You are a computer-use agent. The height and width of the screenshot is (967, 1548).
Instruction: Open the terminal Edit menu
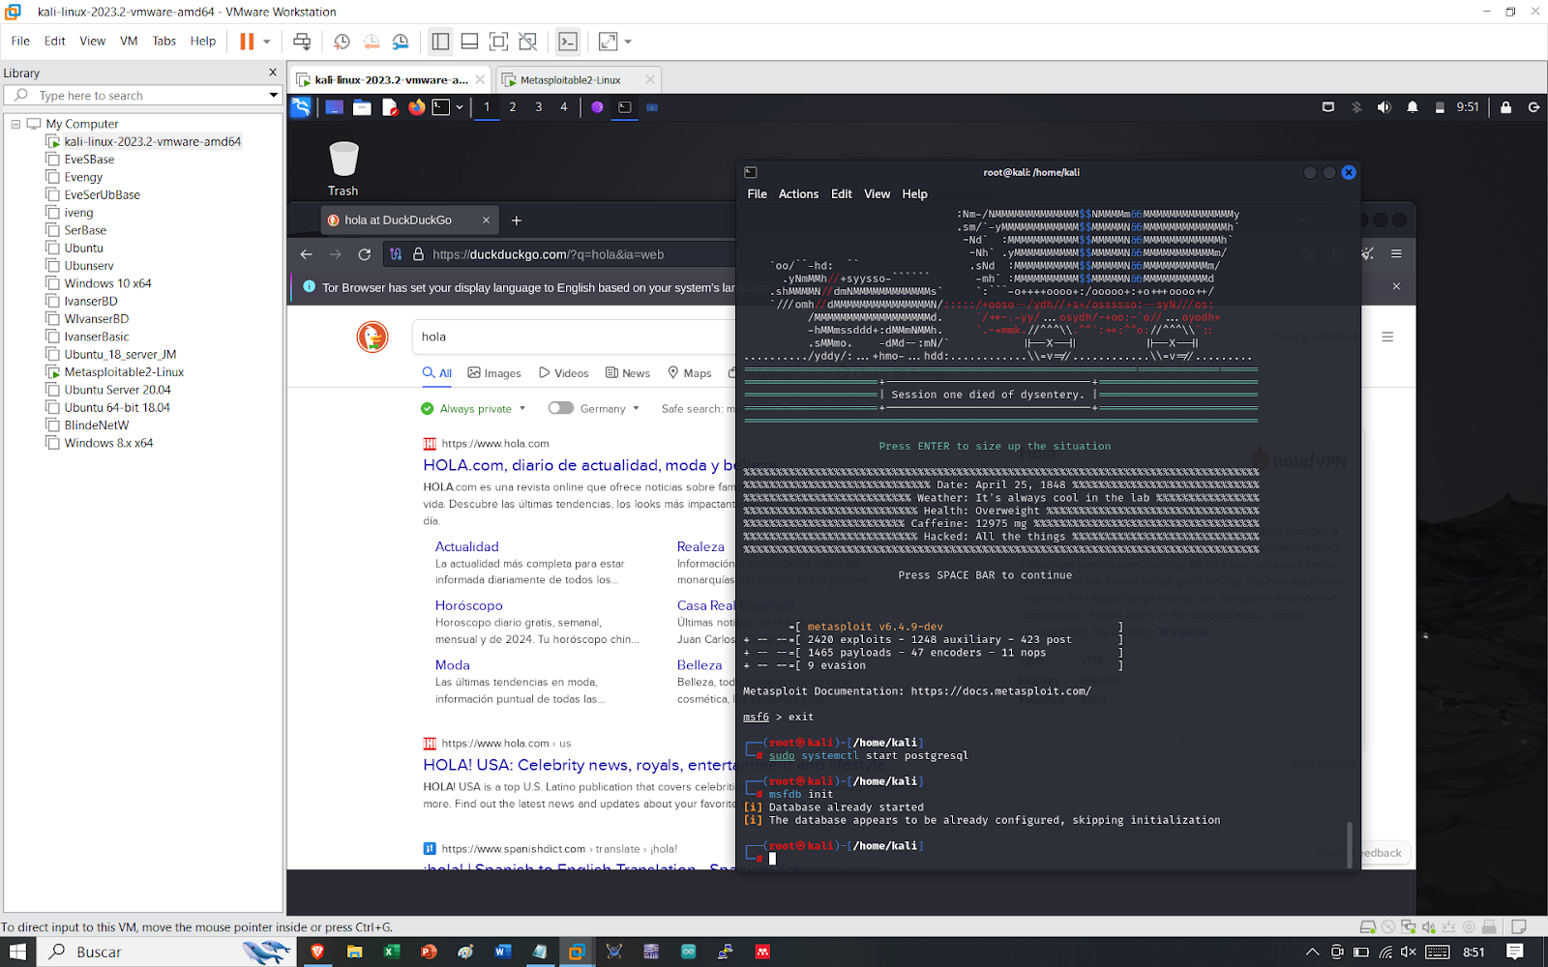click(x=842, y=194)
